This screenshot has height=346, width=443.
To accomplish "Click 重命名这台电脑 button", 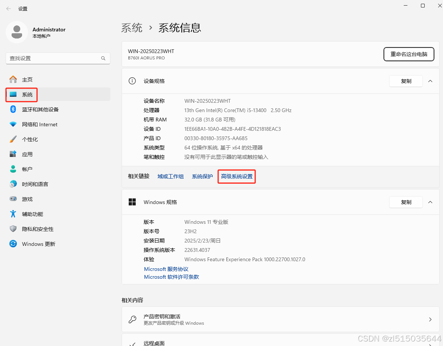I will [409, 54].
